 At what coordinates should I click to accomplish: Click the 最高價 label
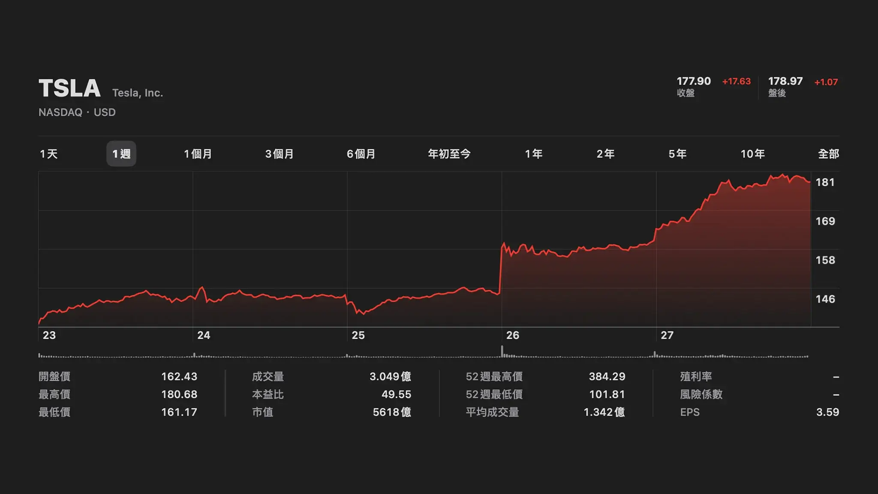pos(54,395)
